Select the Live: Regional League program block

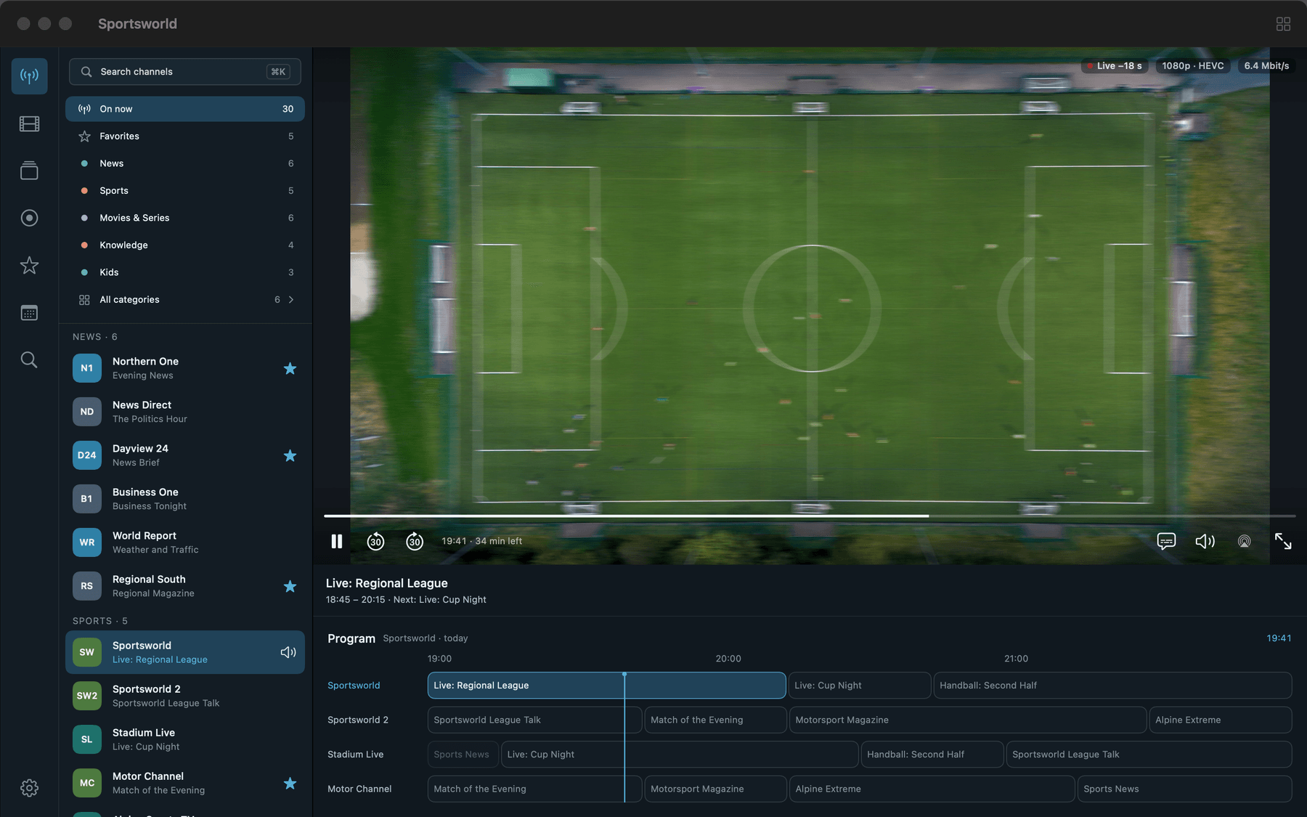606,686
